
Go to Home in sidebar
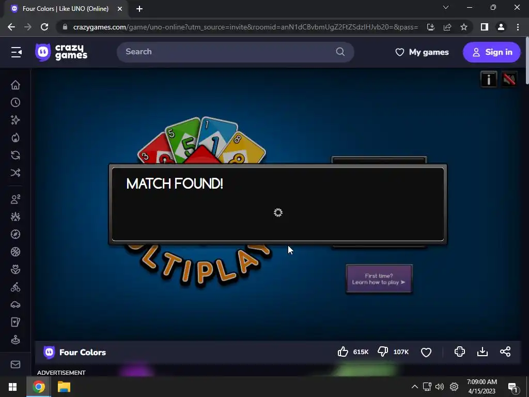coord(15,85)
